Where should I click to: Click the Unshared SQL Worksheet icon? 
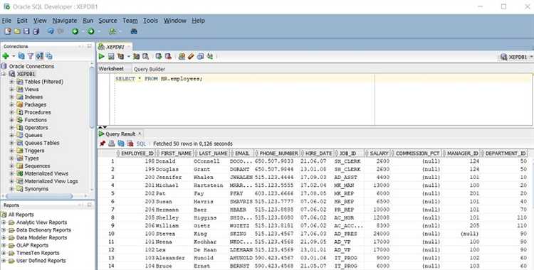182,56
